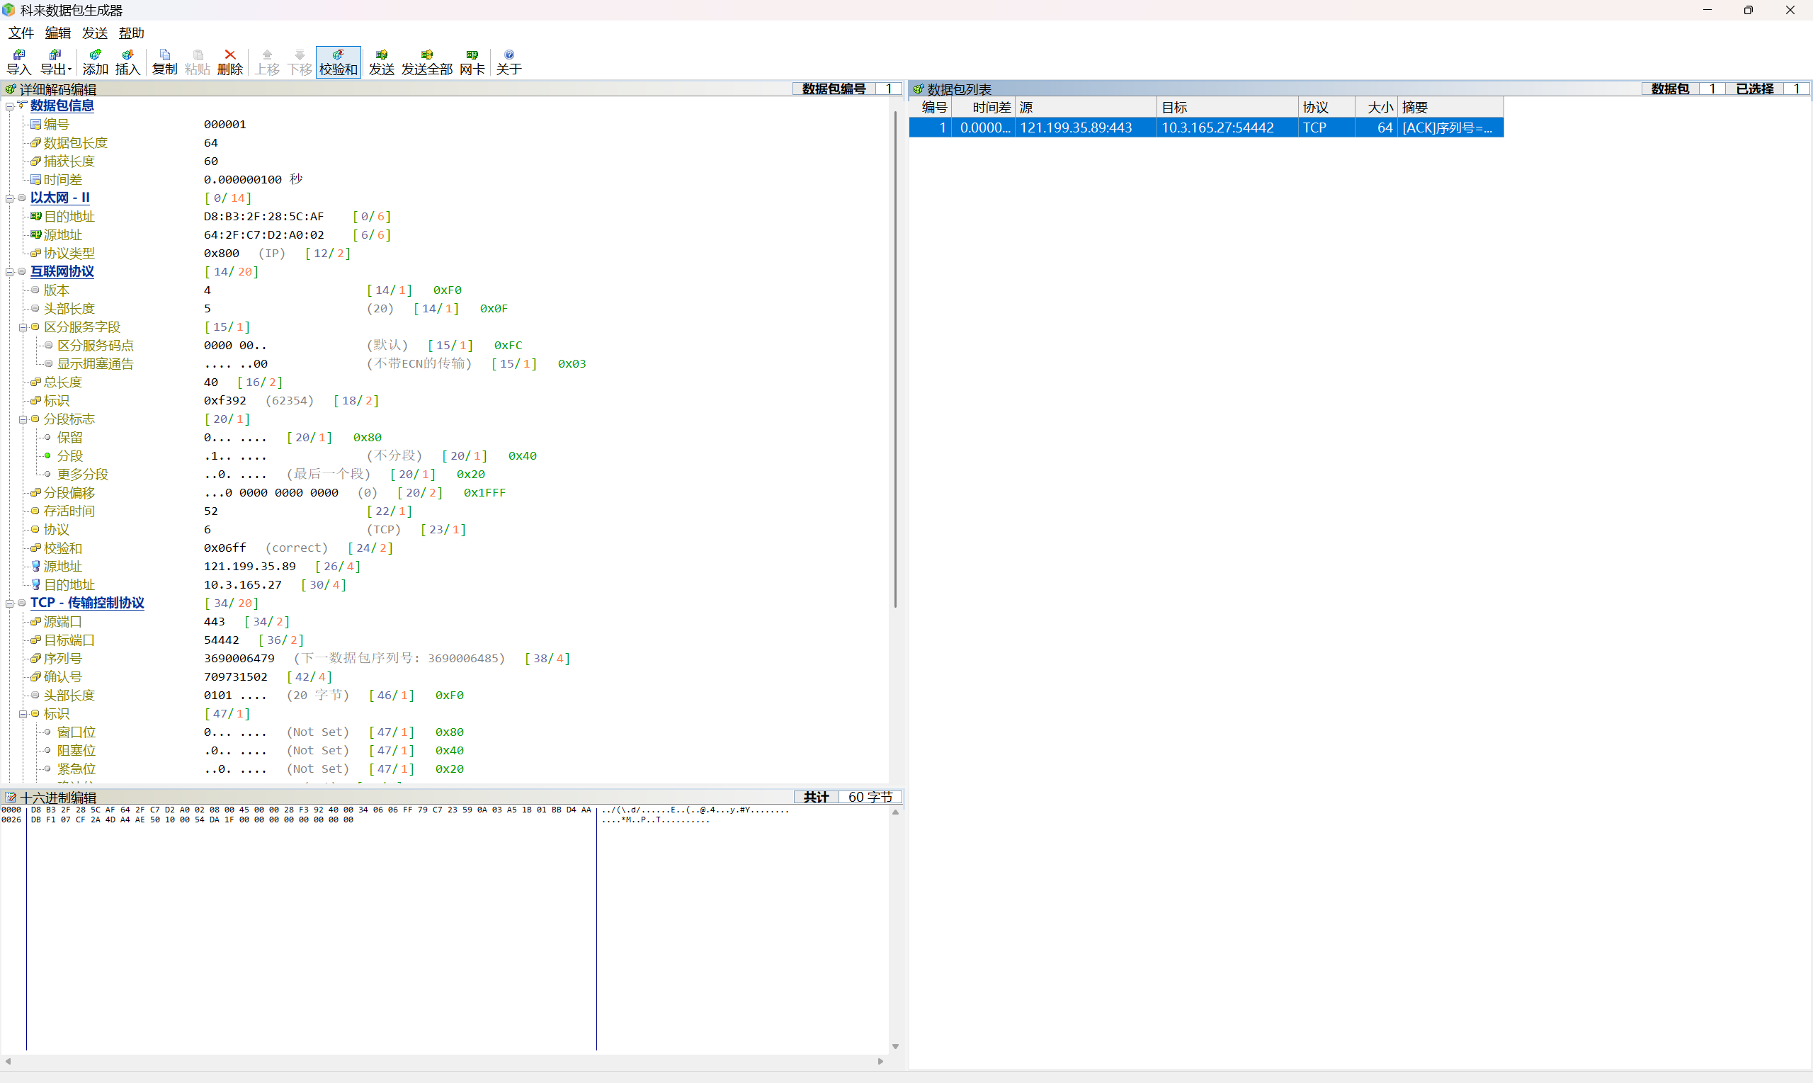
Task: Open the 文件 menu
Action: tap(21, 33)
